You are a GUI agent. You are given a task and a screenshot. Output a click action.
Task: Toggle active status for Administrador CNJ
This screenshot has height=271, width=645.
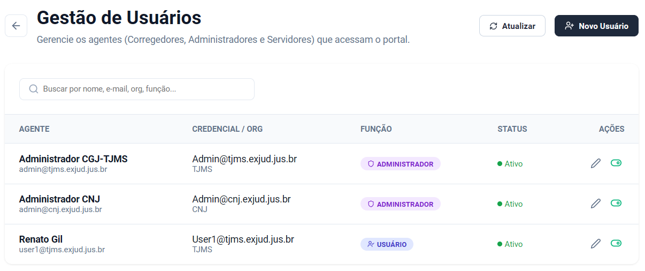pos(616,203)
